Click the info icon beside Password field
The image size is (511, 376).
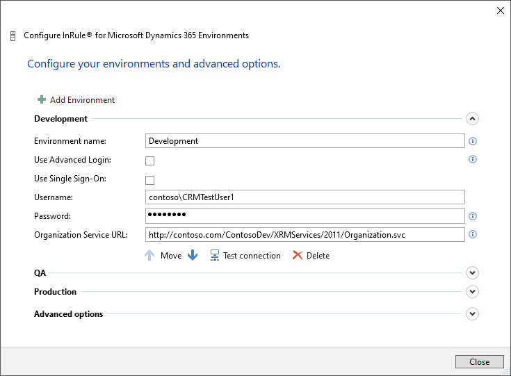(x=473, y=216)
